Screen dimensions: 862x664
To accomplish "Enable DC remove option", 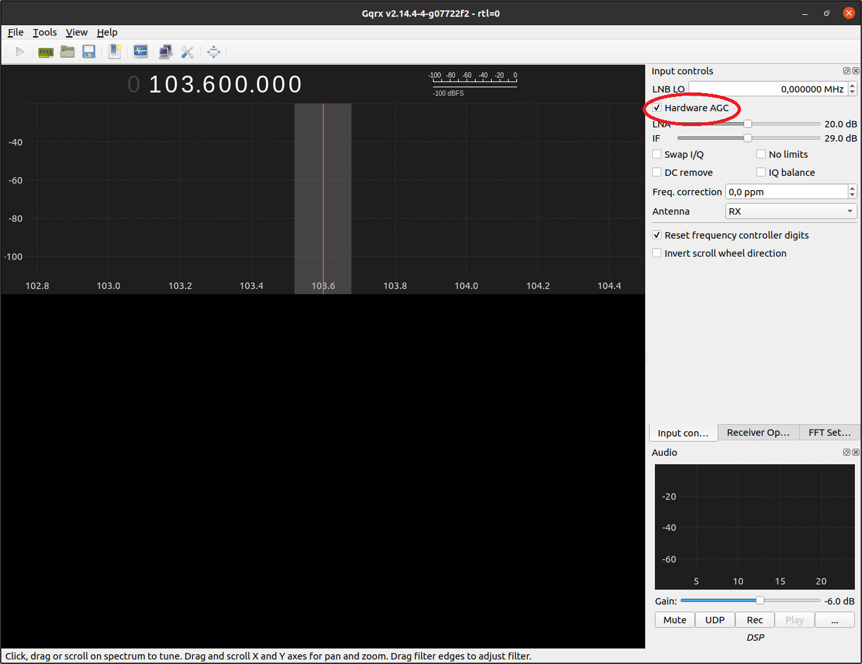I will (x=657, y=172).
